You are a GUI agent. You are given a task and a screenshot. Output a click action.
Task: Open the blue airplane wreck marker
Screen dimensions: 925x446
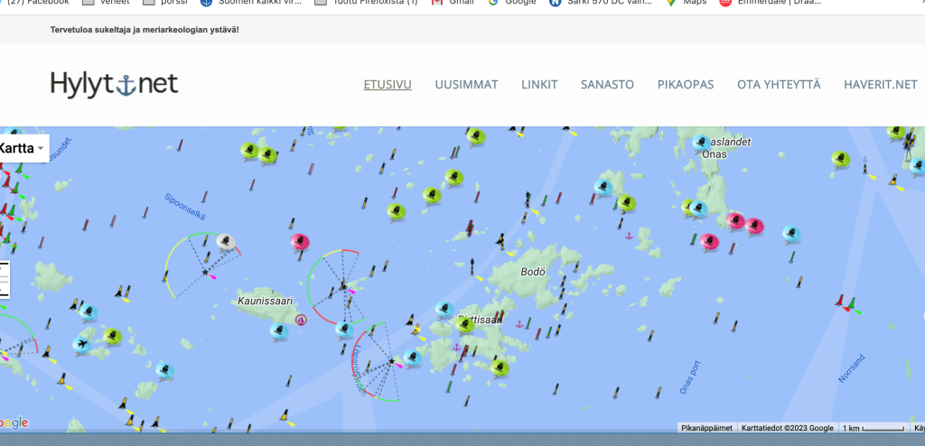click(83, 344)
